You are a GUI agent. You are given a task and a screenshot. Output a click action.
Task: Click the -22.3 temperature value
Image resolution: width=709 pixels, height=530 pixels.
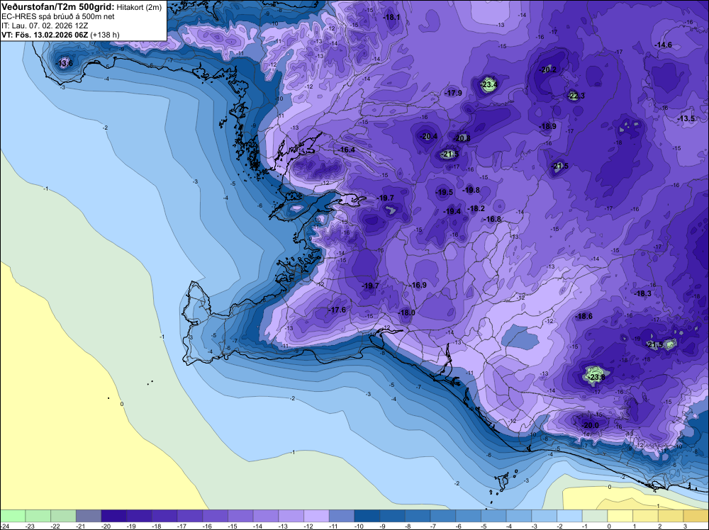coord(576,96)
